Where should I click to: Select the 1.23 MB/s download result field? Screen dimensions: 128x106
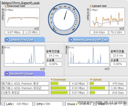(31, 32)
